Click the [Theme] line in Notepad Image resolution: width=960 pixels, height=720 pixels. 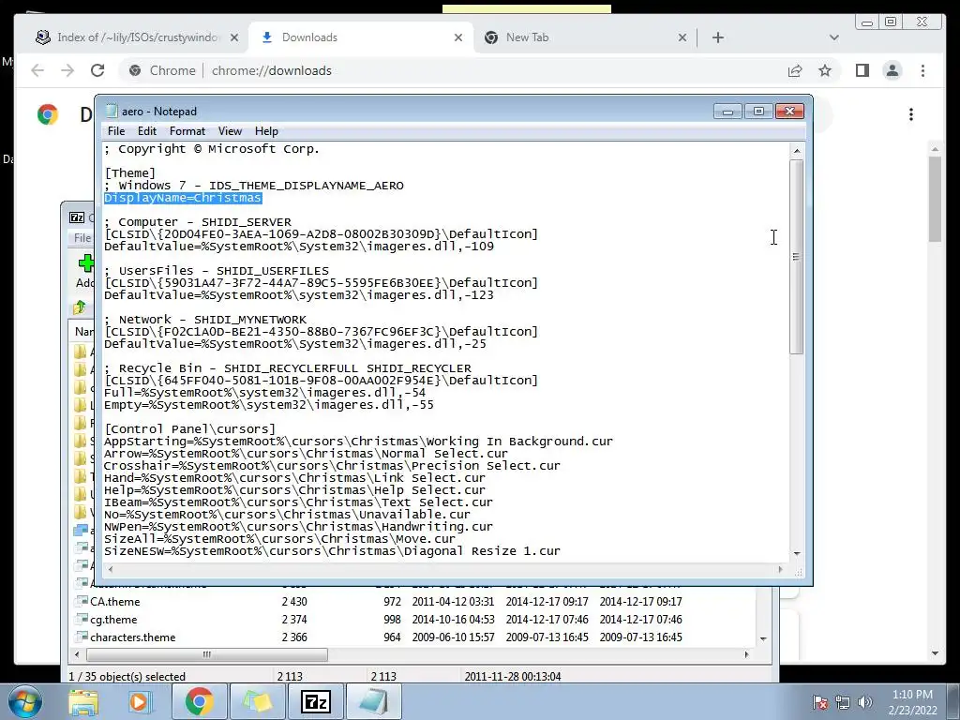coord(129,173)
